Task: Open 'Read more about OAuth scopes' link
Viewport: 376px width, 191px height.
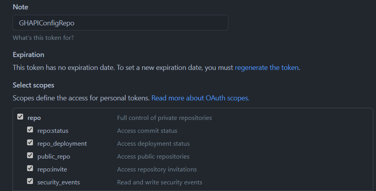Action: click(x=200, y=98)
